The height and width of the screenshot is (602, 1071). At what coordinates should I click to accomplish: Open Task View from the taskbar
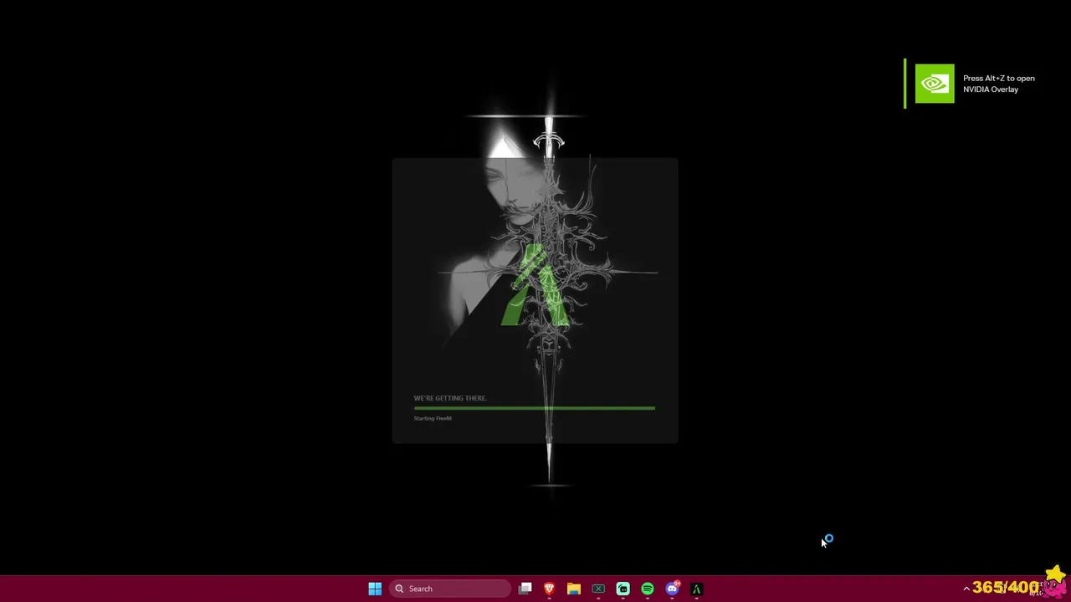click(x=525, y=589)
